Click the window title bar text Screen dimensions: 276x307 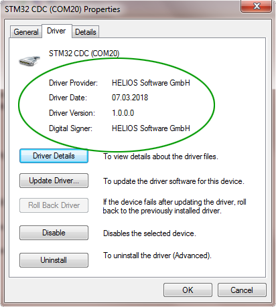tap(62, 9)
